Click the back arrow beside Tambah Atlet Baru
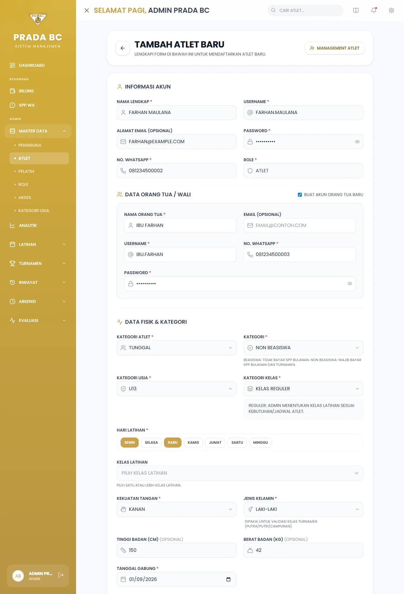The image size is (404, 594). (123, 48)
